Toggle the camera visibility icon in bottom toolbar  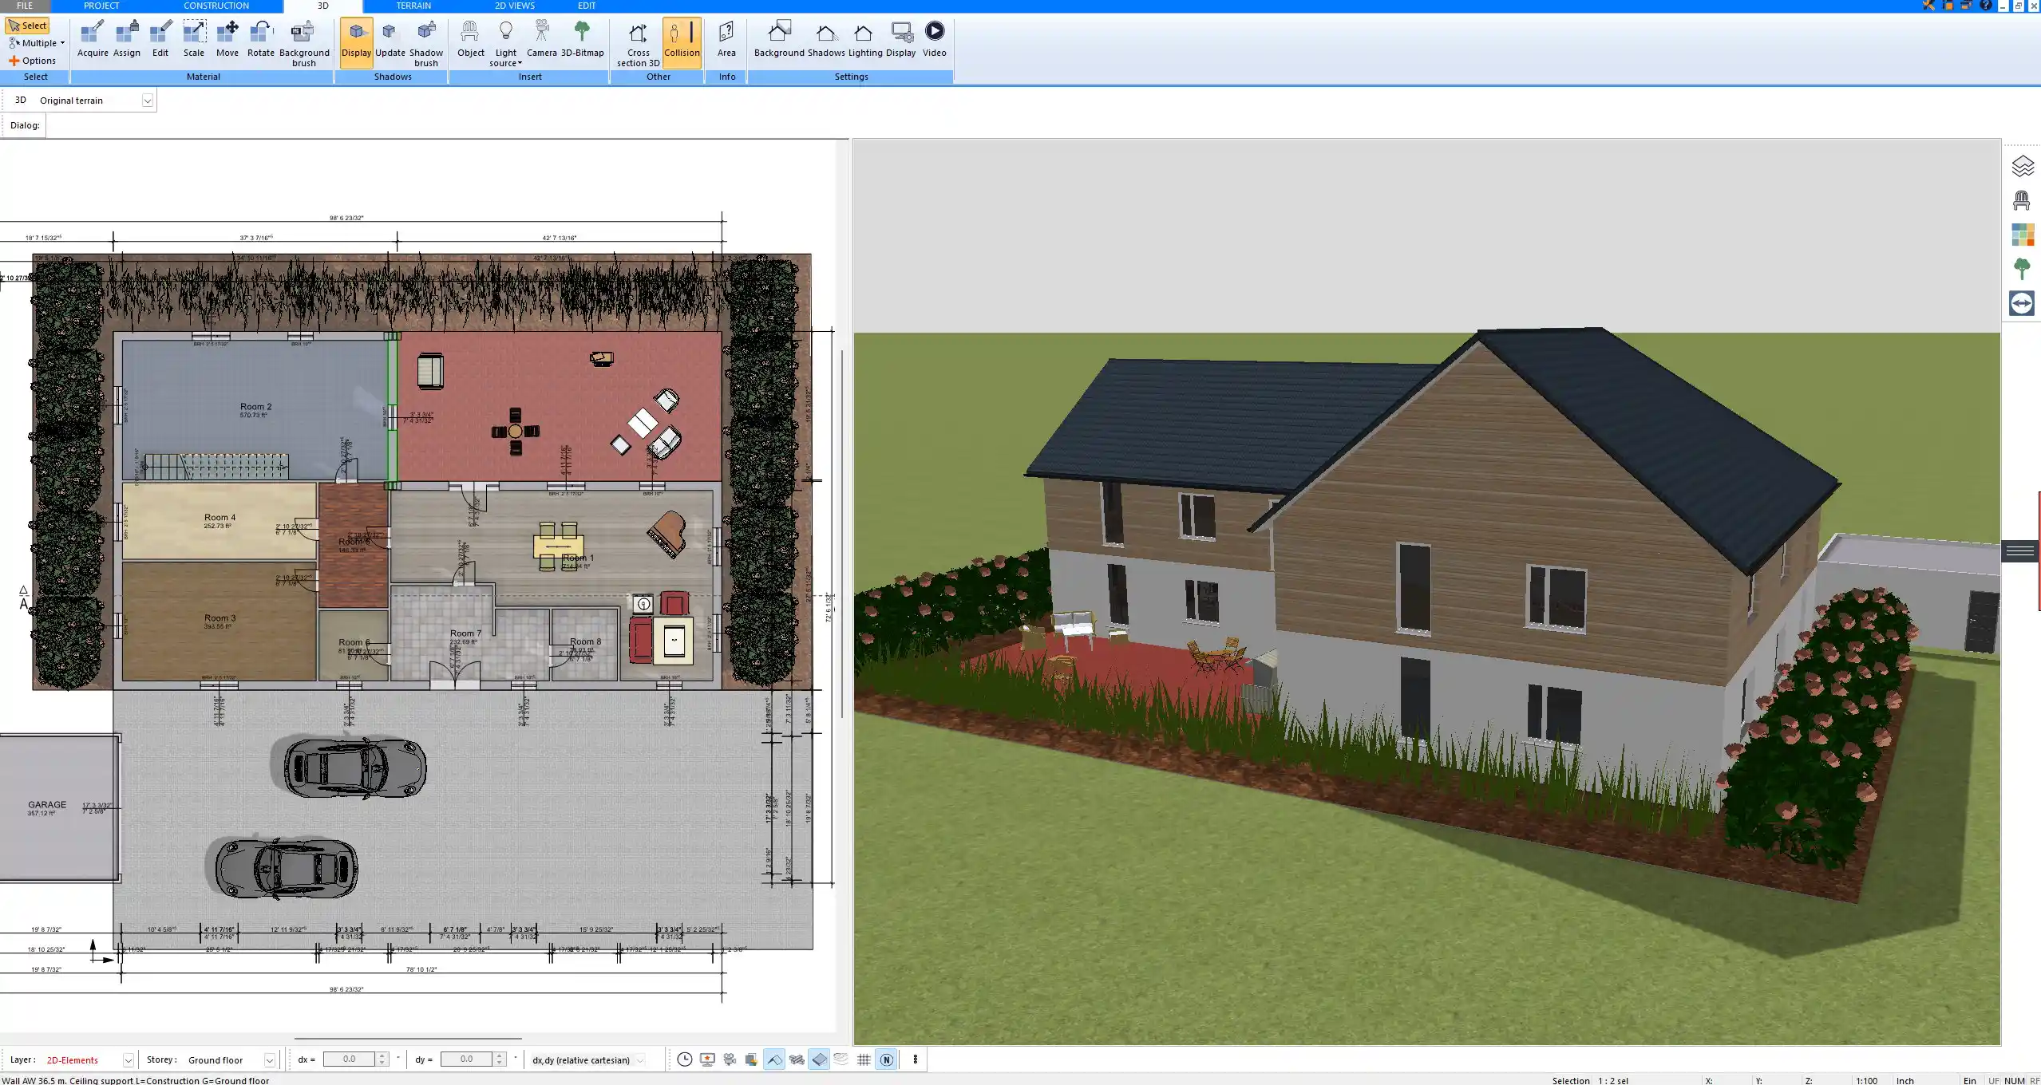[729, 1059]
